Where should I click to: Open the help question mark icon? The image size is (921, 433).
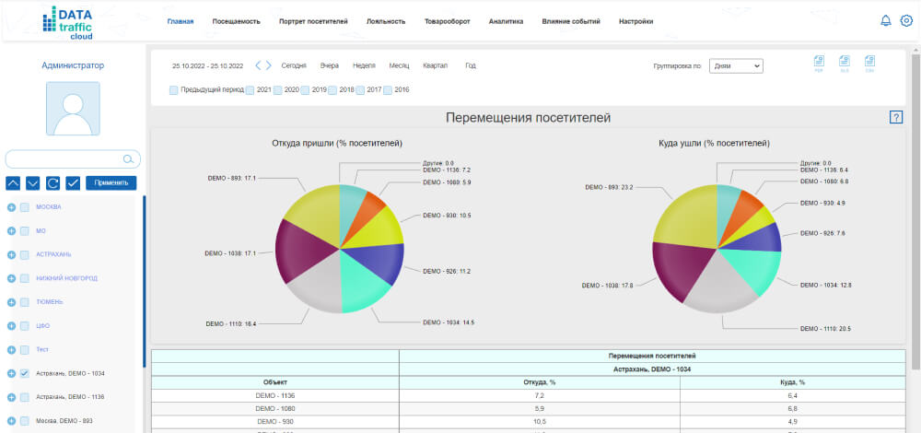[x=896, y=118]
